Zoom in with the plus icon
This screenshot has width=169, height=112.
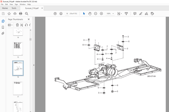[101, 14]
